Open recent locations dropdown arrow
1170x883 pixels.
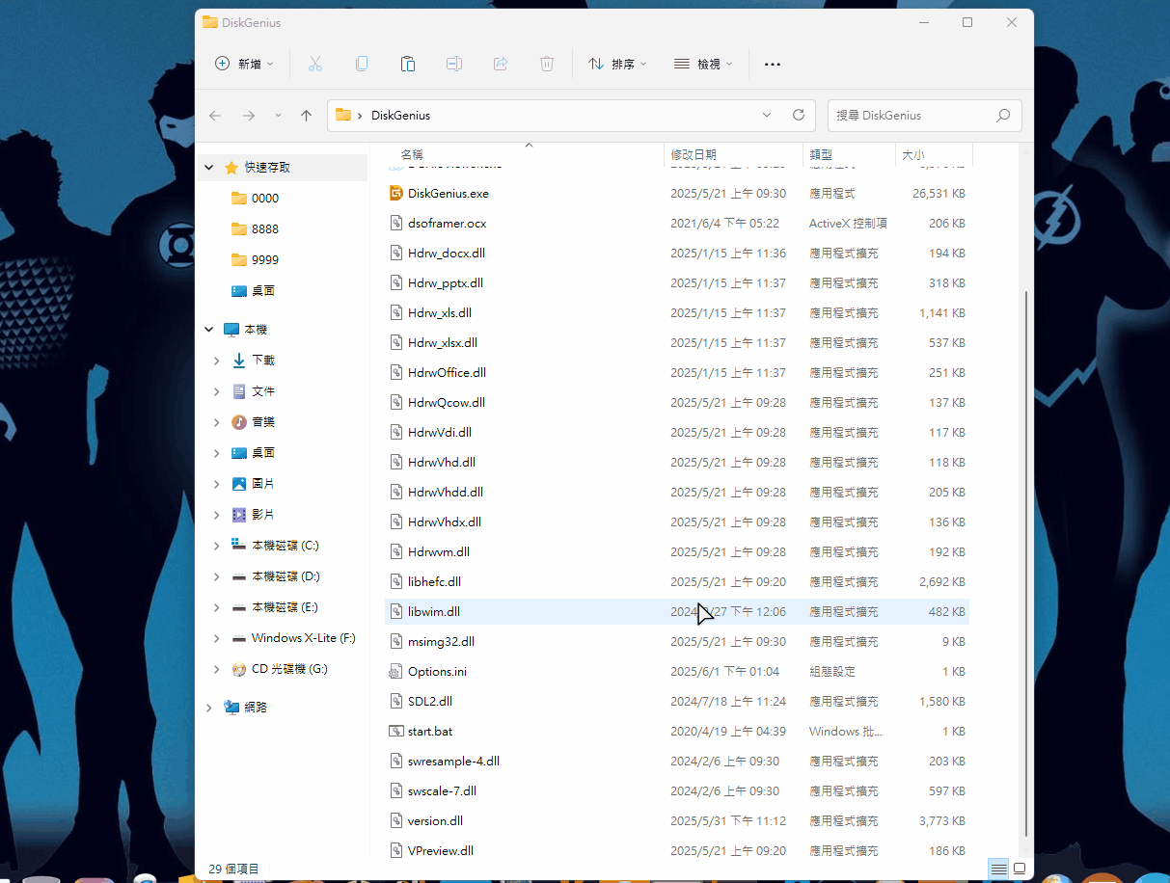(279, 116)
